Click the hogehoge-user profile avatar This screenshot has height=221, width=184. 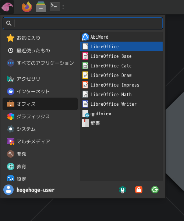pyautogui.click(x=8, y=190)
